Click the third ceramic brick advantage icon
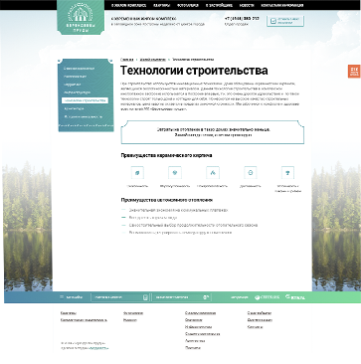Image resolution: width=361 pixels, height=364 pixels. 213,172
